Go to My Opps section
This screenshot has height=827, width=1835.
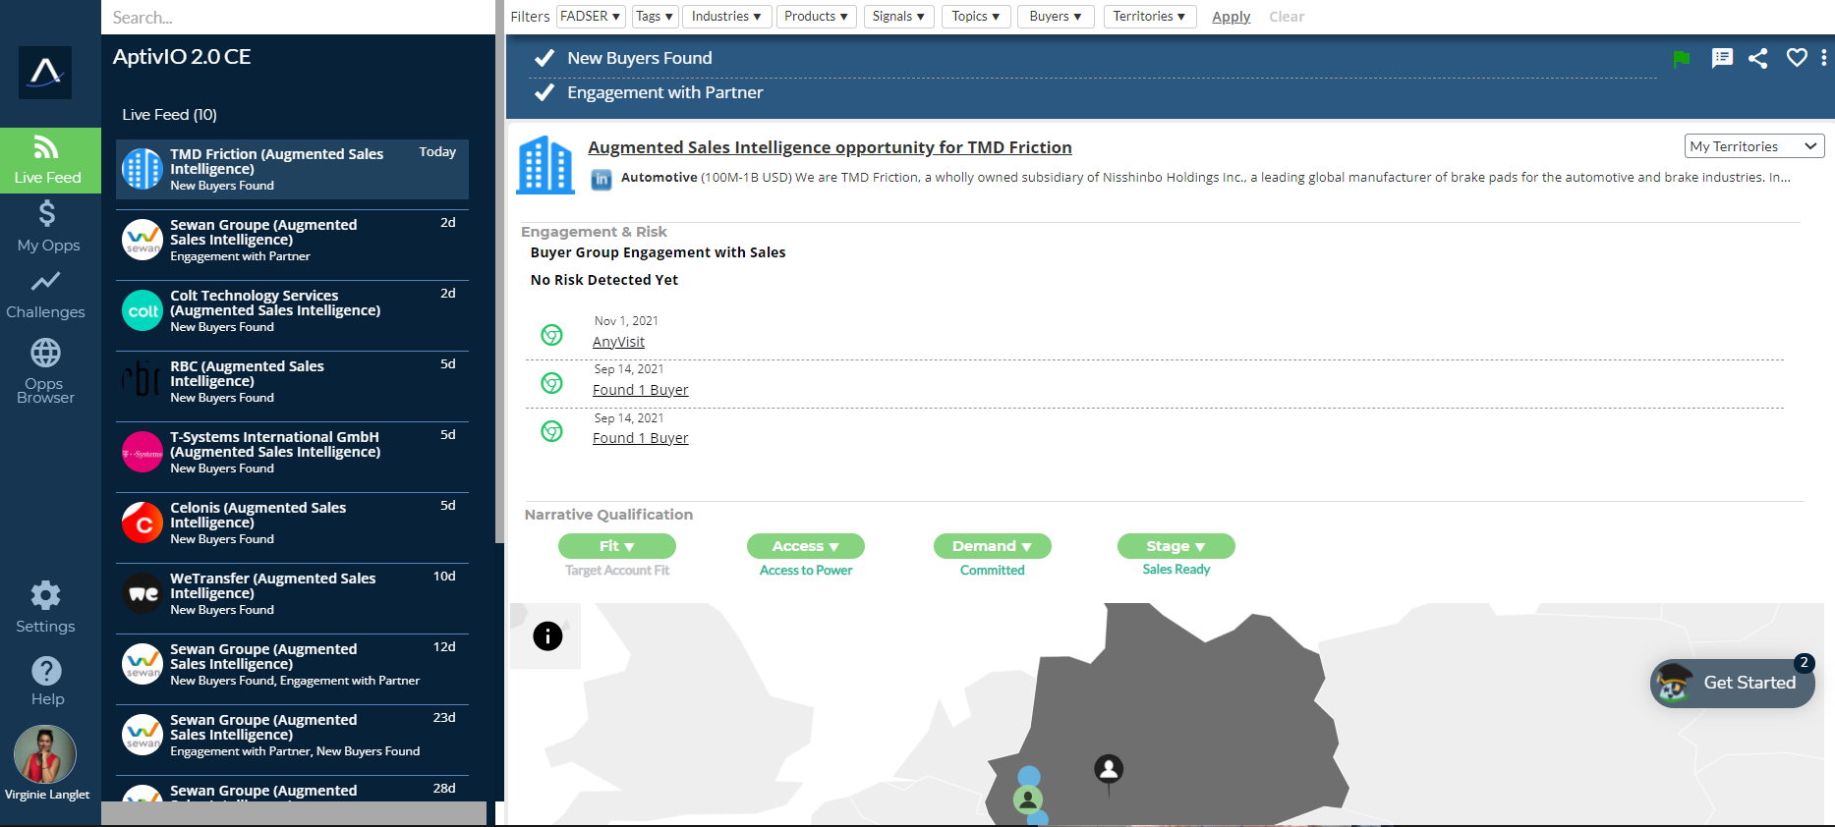[x=47, y=226]
